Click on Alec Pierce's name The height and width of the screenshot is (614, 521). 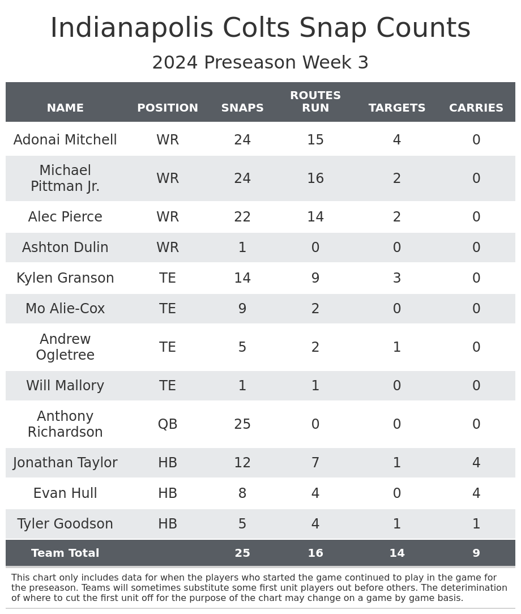pyautogui.click(x=65, y=217)
